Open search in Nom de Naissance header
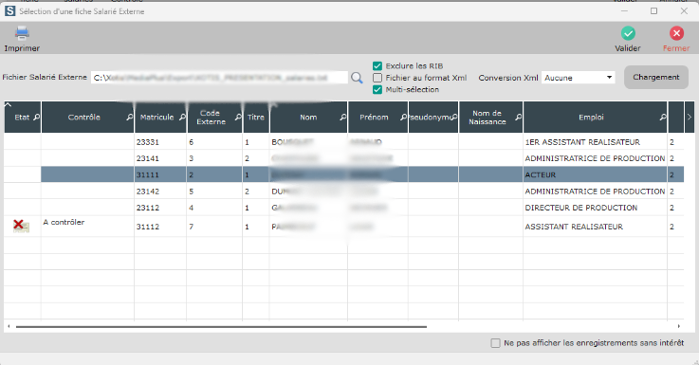The height and width of the screenshot is (365, 699). pos(518,118)
